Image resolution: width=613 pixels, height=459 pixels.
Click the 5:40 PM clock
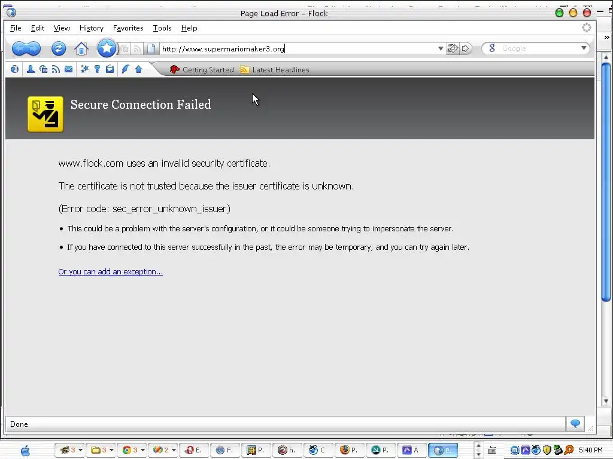[591, 450]
